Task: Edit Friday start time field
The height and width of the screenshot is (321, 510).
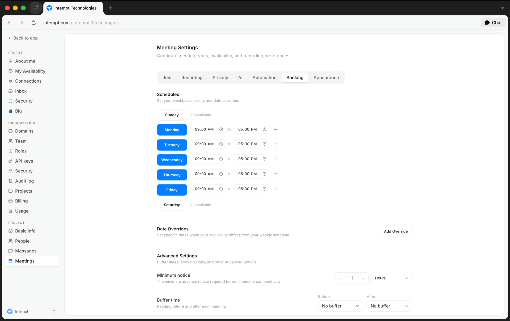Action: point(208,189)
